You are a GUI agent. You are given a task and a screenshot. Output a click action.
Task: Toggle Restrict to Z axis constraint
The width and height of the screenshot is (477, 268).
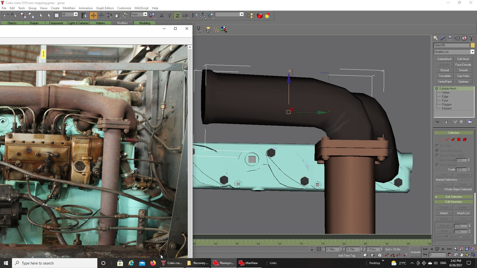tap(177, 15)
